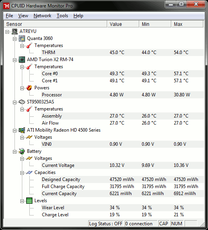Select the Current Voltage row
The width and height of the screenshot is (208, 230).
click(122, 165)
